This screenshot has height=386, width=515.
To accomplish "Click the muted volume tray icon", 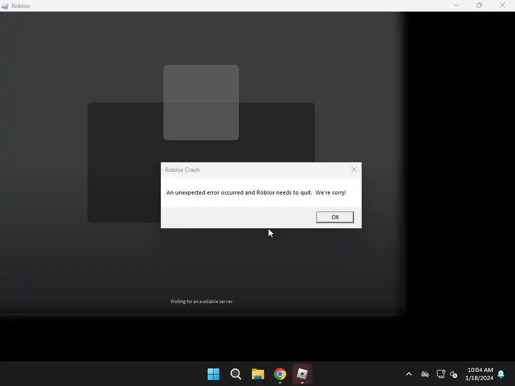I will pyautogui.click(x=454, y=374).
